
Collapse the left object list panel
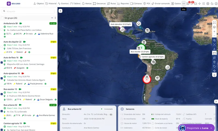point(60,11)
